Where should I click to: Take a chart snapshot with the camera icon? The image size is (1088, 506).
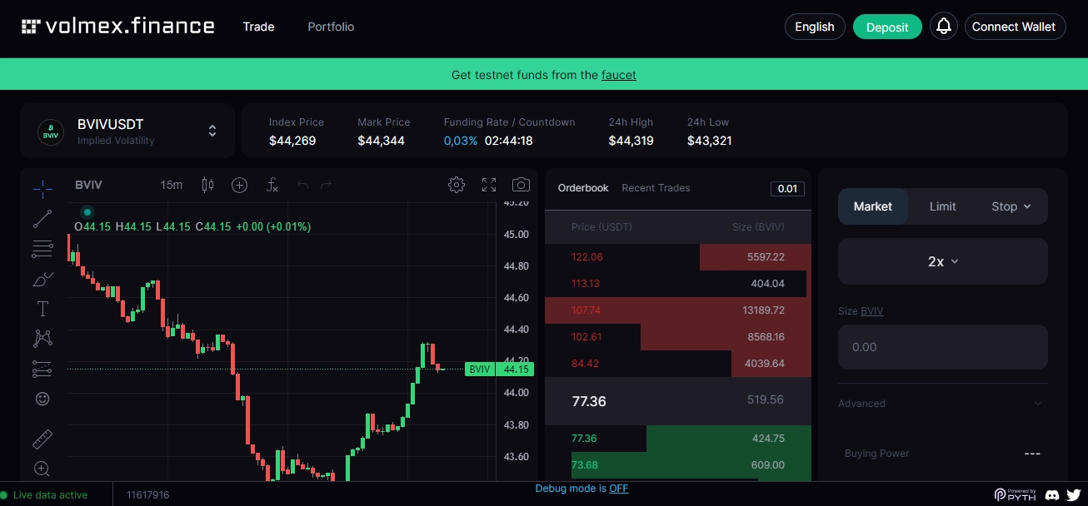coord(521,185)
